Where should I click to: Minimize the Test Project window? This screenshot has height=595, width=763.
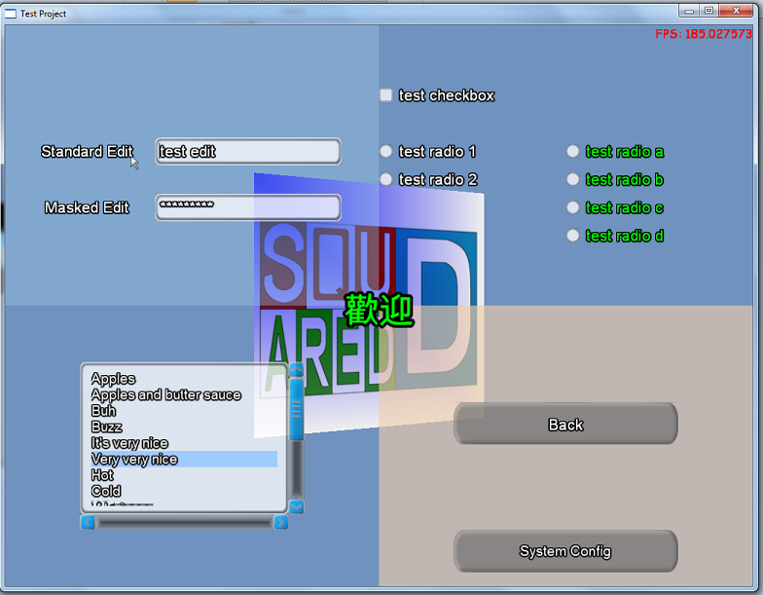tap(689, 10)
